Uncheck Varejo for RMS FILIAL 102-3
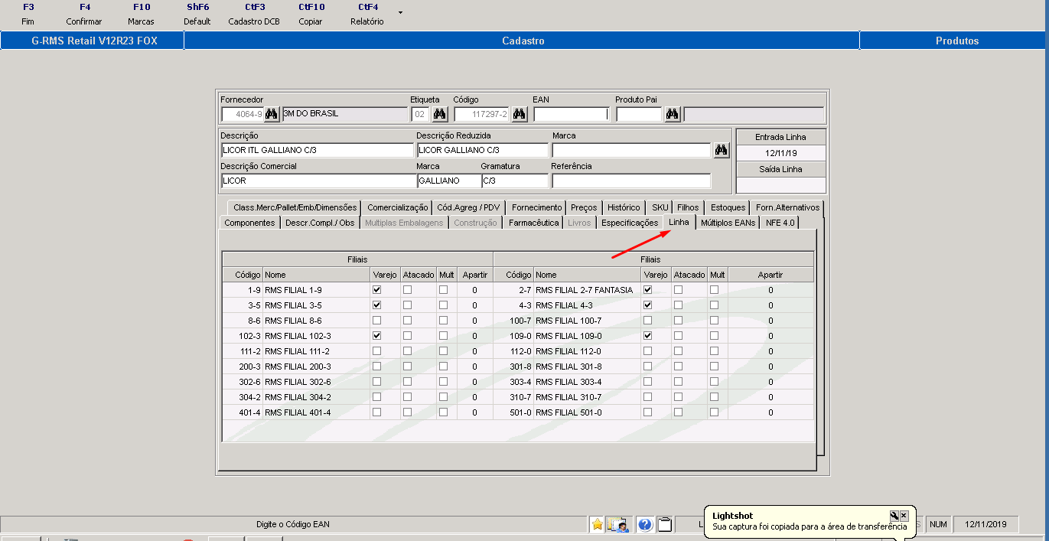This screenshot has height=541, width=1049. [376, 336]
